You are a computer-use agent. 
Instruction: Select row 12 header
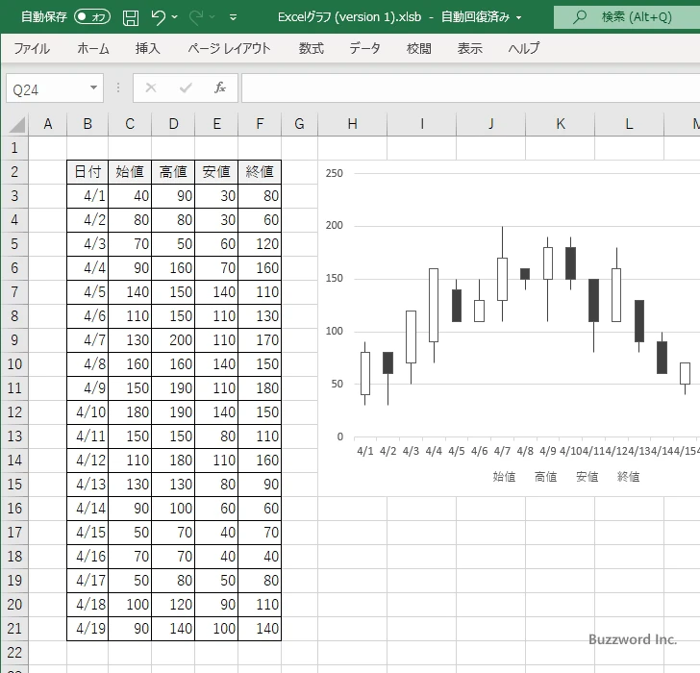pyautogui.click(x=14, y=411)
